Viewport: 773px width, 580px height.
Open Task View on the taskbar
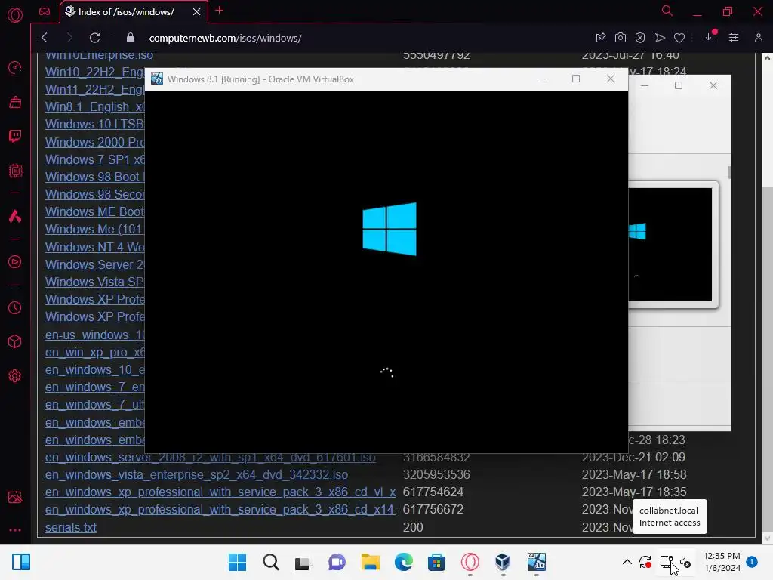click(x=303, y=562)
